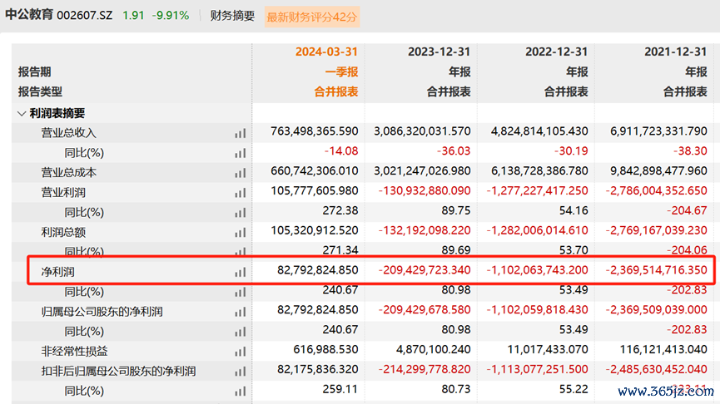
Task: Click the -14.08 year-over-year value
Action: tap(341, 150)
